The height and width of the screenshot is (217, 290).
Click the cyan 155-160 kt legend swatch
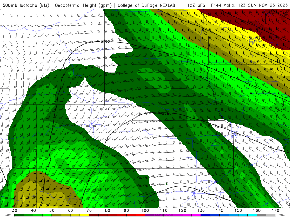[252, 215]
